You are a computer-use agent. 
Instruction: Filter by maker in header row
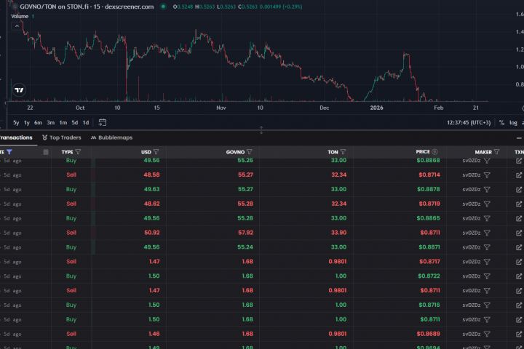pyautogui.click(x=496, y=152)
